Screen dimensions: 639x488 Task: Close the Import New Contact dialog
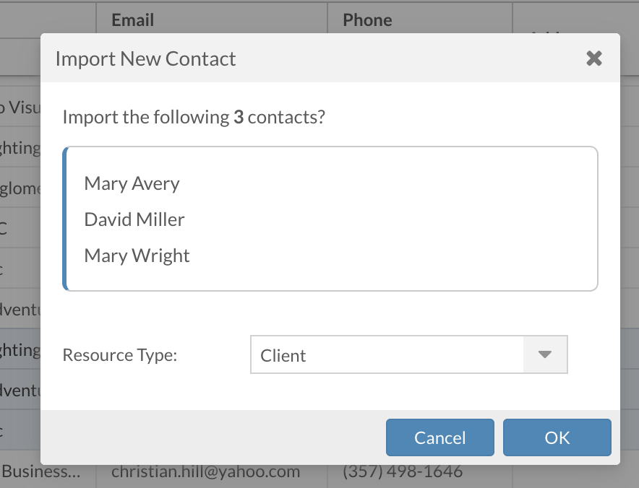pyautogui.click(x=594, y=58)
